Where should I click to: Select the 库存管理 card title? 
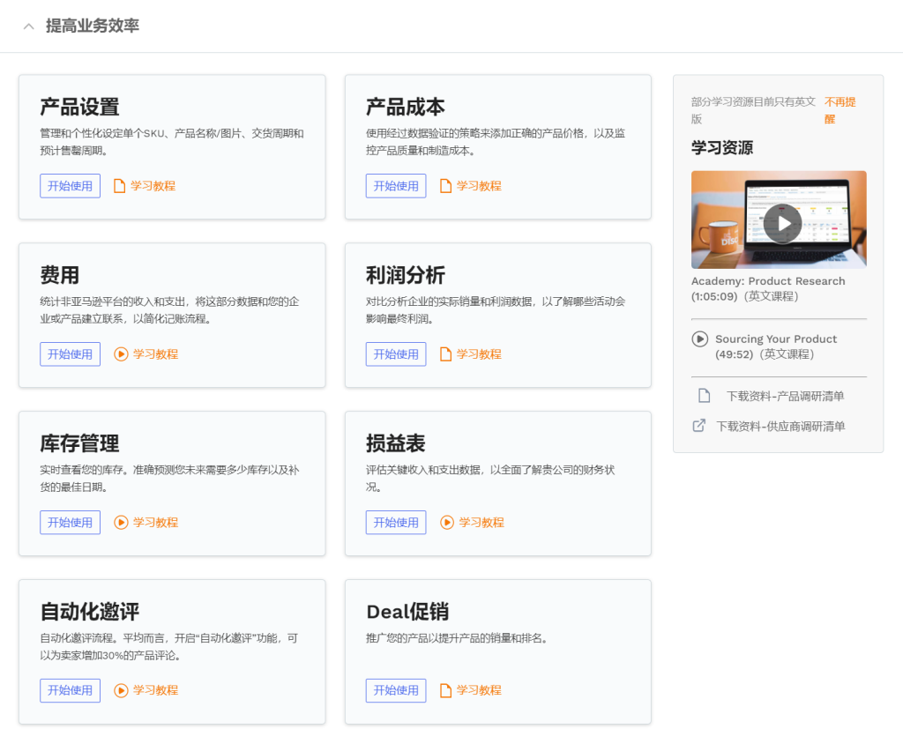coord(79,443)
